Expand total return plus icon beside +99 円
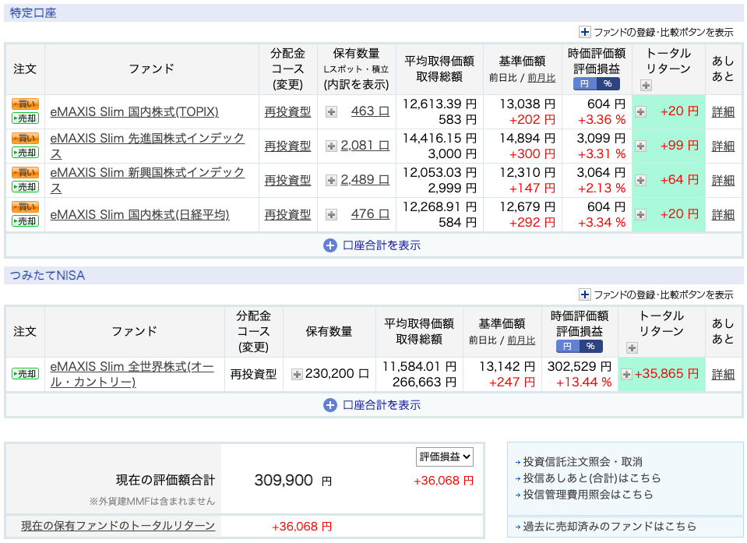The image size is (747, 543). [641, 146]
